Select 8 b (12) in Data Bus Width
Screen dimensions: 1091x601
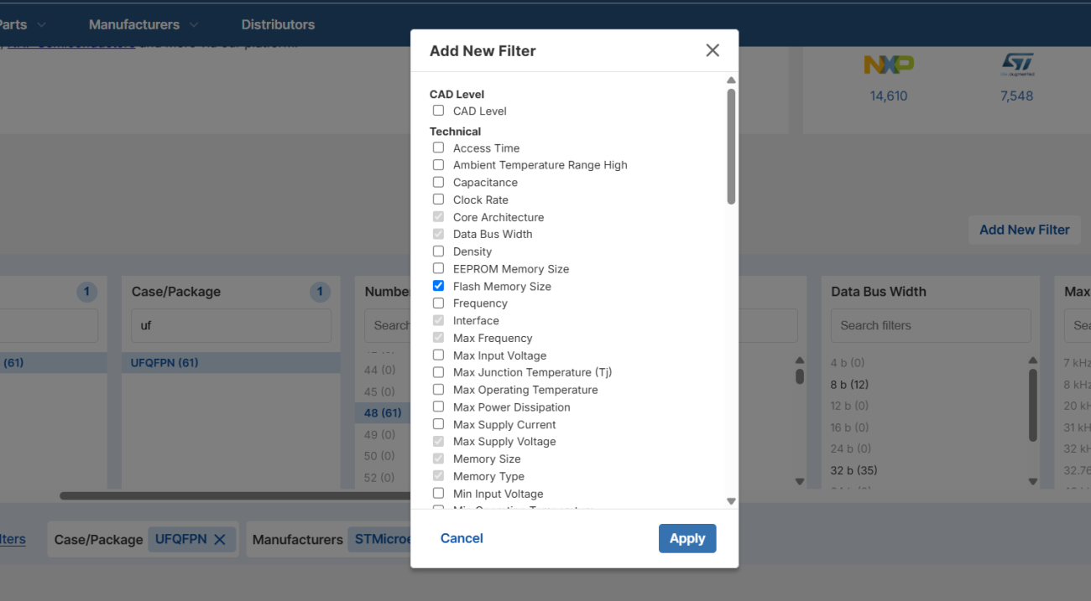coord(849,385)
